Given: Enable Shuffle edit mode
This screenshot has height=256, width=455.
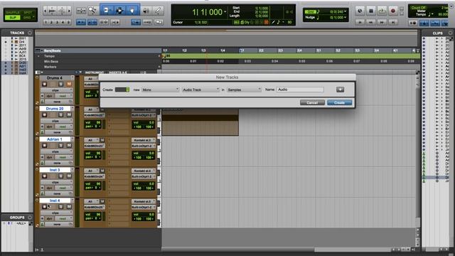Looking at the screenshot, I should (x=13, y=13).
